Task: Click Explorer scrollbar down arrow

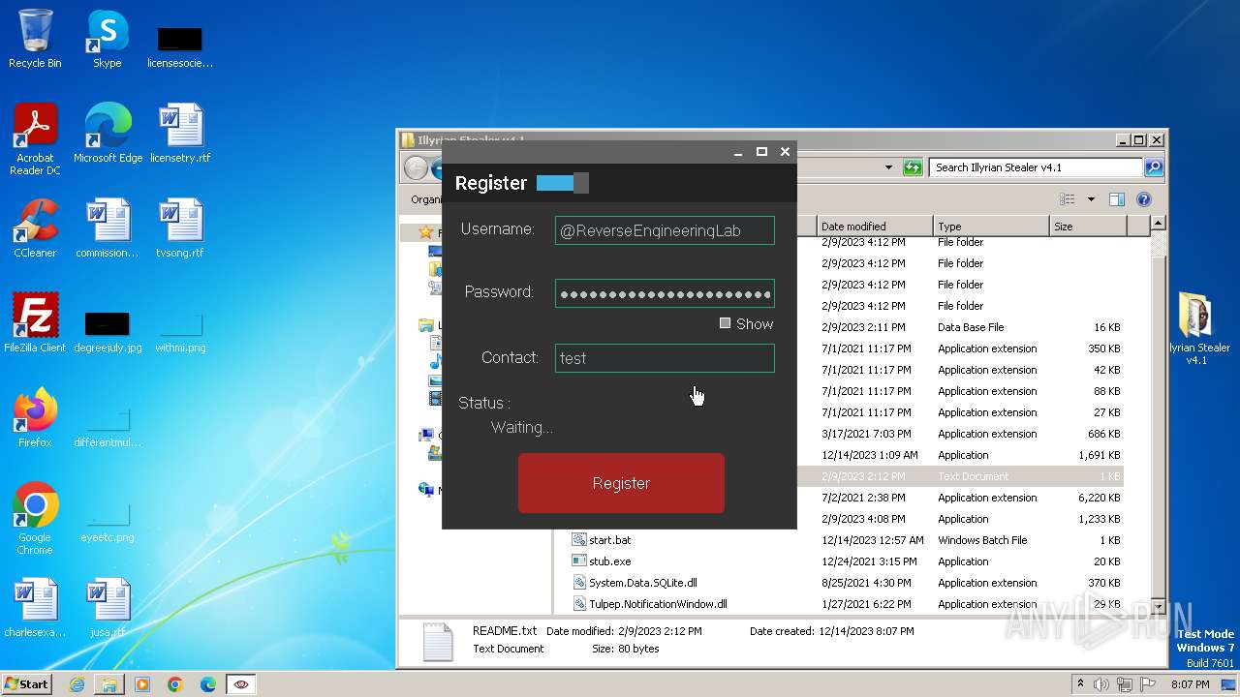Action: [1157, 606]
